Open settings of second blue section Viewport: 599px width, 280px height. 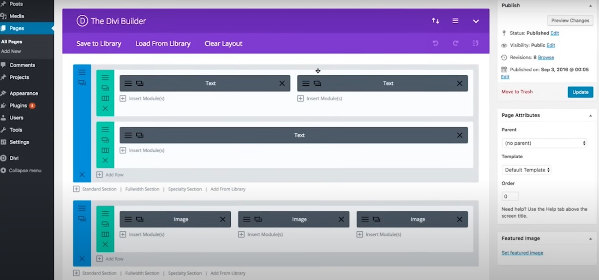[82, 209]
